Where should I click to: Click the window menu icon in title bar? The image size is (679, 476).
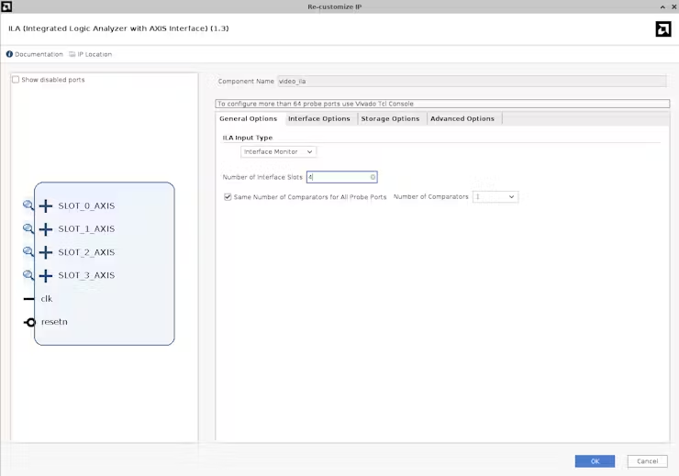[6, 6]
